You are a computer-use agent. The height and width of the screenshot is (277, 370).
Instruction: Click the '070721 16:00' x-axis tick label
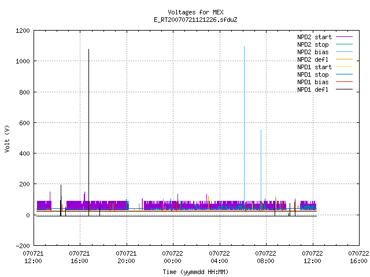[80, 257]
